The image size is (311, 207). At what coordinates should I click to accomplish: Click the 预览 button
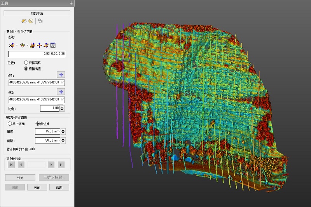coord(21,178)
